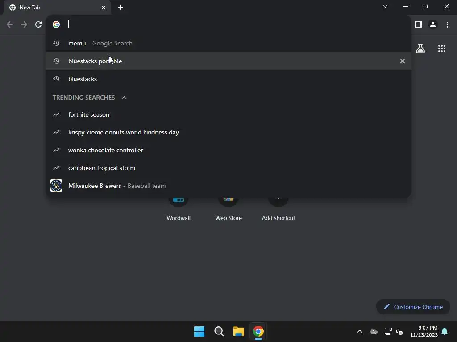Reload the page with the refresh icon
The image size is (457, 342).
pyautogui.click(x=38, y=24)
